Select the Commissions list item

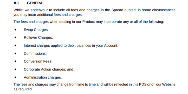coord(35,54)
